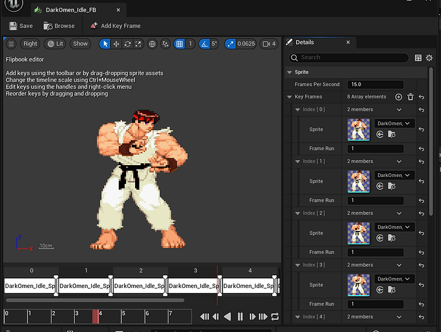The width and height of the screenshot is (441, 332).
Task: Jump to first frame
Action: [x=204, y=317]
